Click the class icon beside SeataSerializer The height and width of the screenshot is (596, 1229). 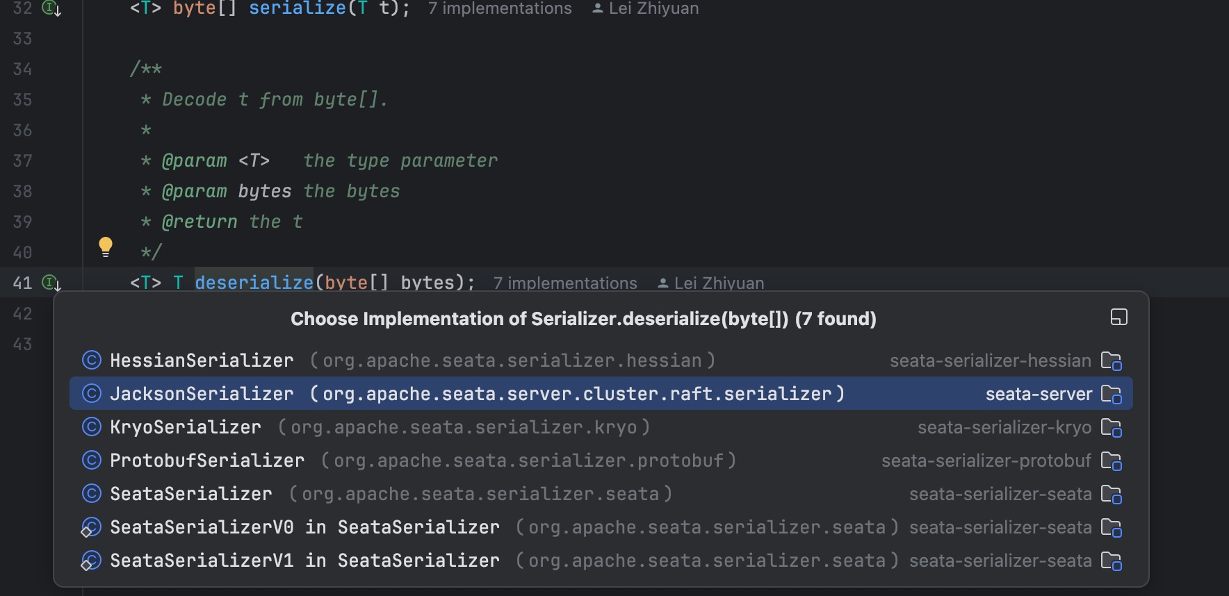click(x=92, y=493)
